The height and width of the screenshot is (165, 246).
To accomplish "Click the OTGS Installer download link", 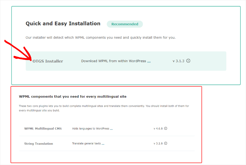I will (x=48, y=61).
